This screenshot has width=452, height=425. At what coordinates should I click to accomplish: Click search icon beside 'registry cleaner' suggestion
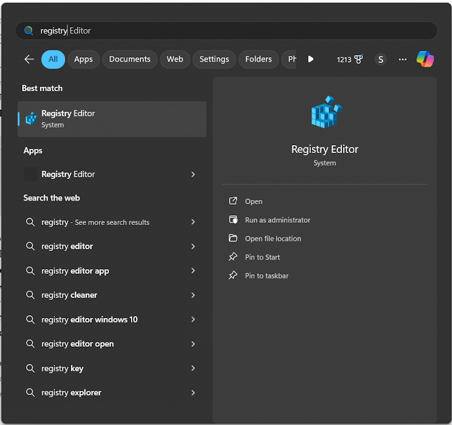click(x=30, y=295)
